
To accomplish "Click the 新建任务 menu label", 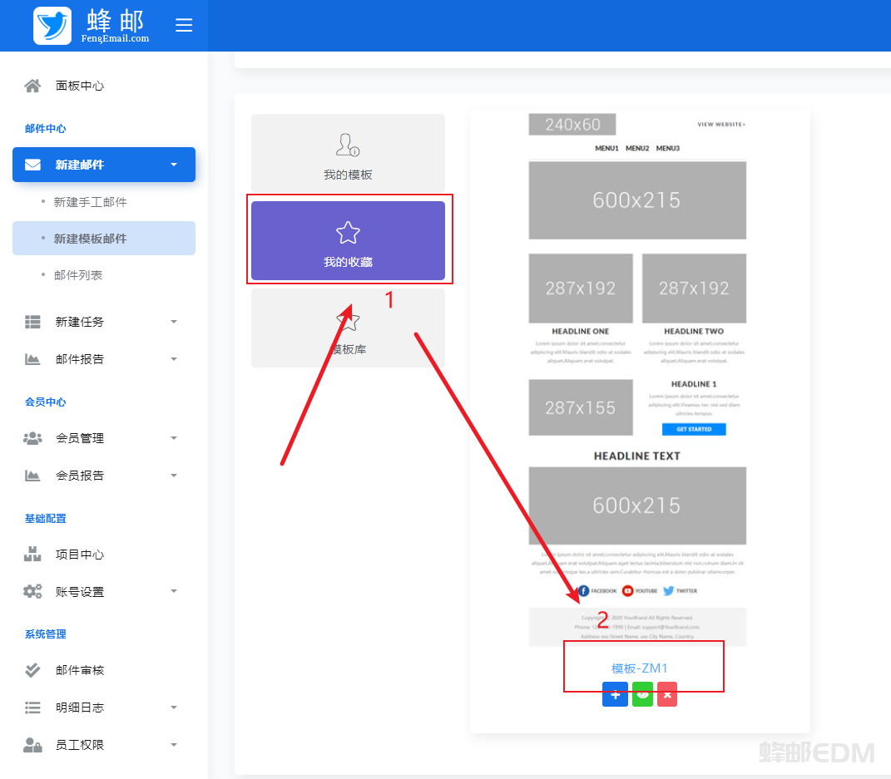I will 80,322.
